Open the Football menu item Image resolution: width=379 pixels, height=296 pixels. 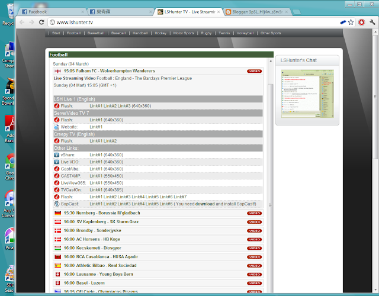coord(73,33)
